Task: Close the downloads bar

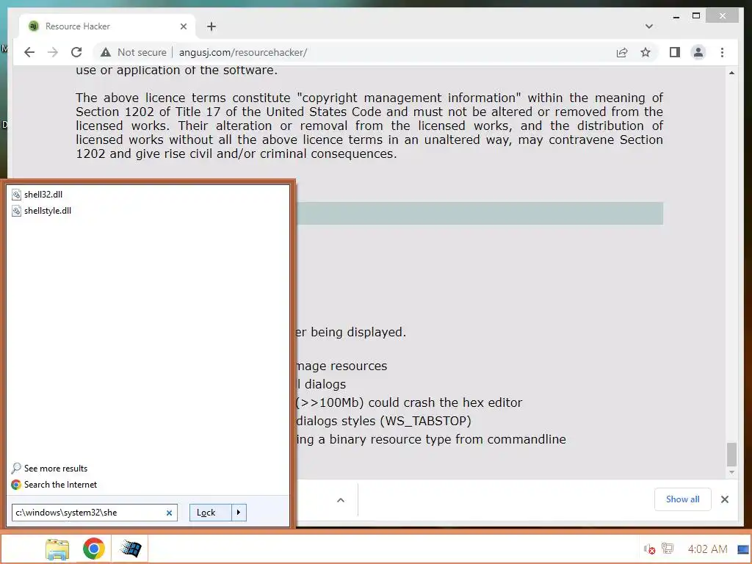Action: 725,499
